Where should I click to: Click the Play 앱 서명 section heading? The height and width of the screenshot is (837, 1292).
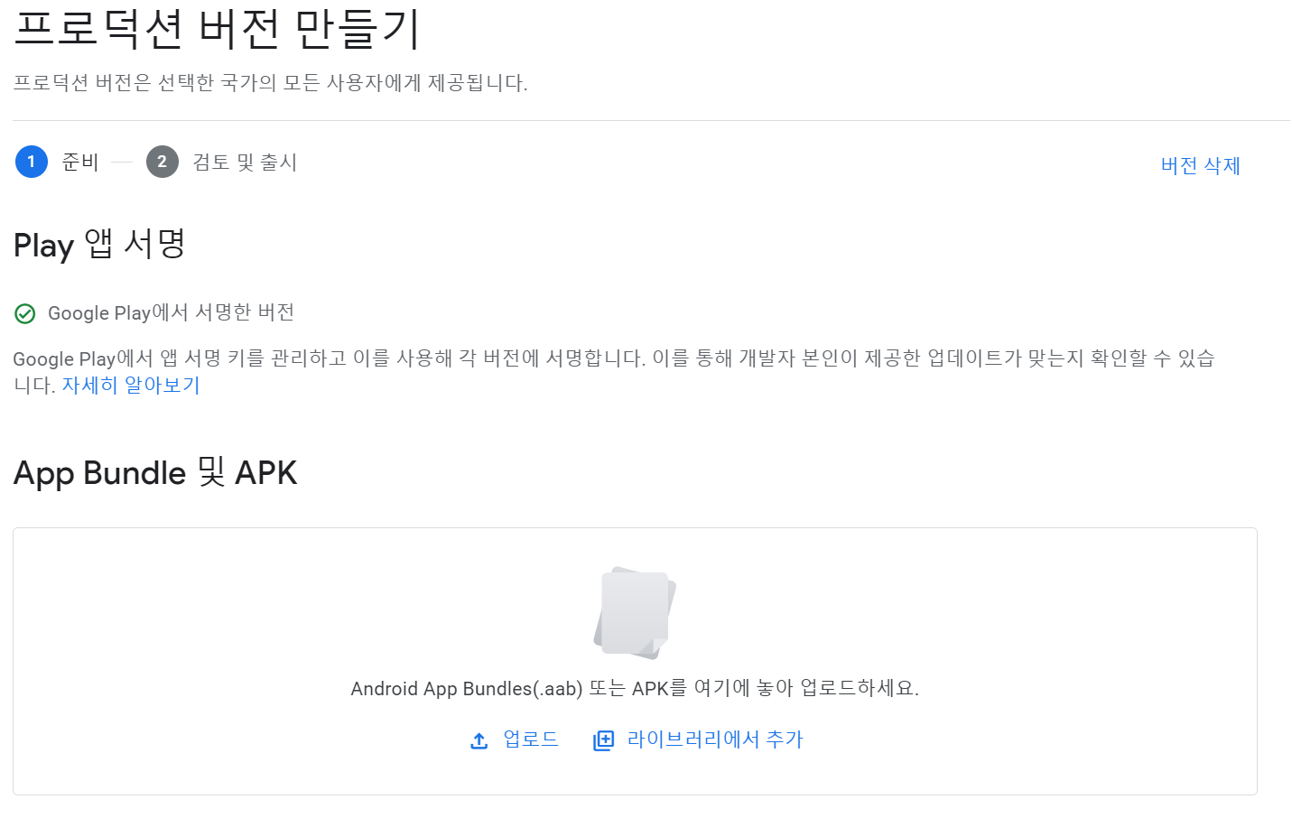coord(99,245)
